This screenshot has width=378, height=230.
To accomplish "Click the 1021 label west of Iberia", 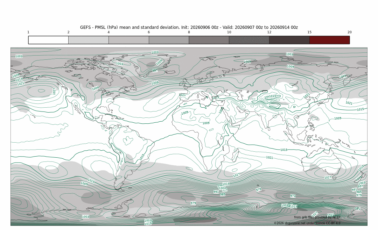I will 182,95.
